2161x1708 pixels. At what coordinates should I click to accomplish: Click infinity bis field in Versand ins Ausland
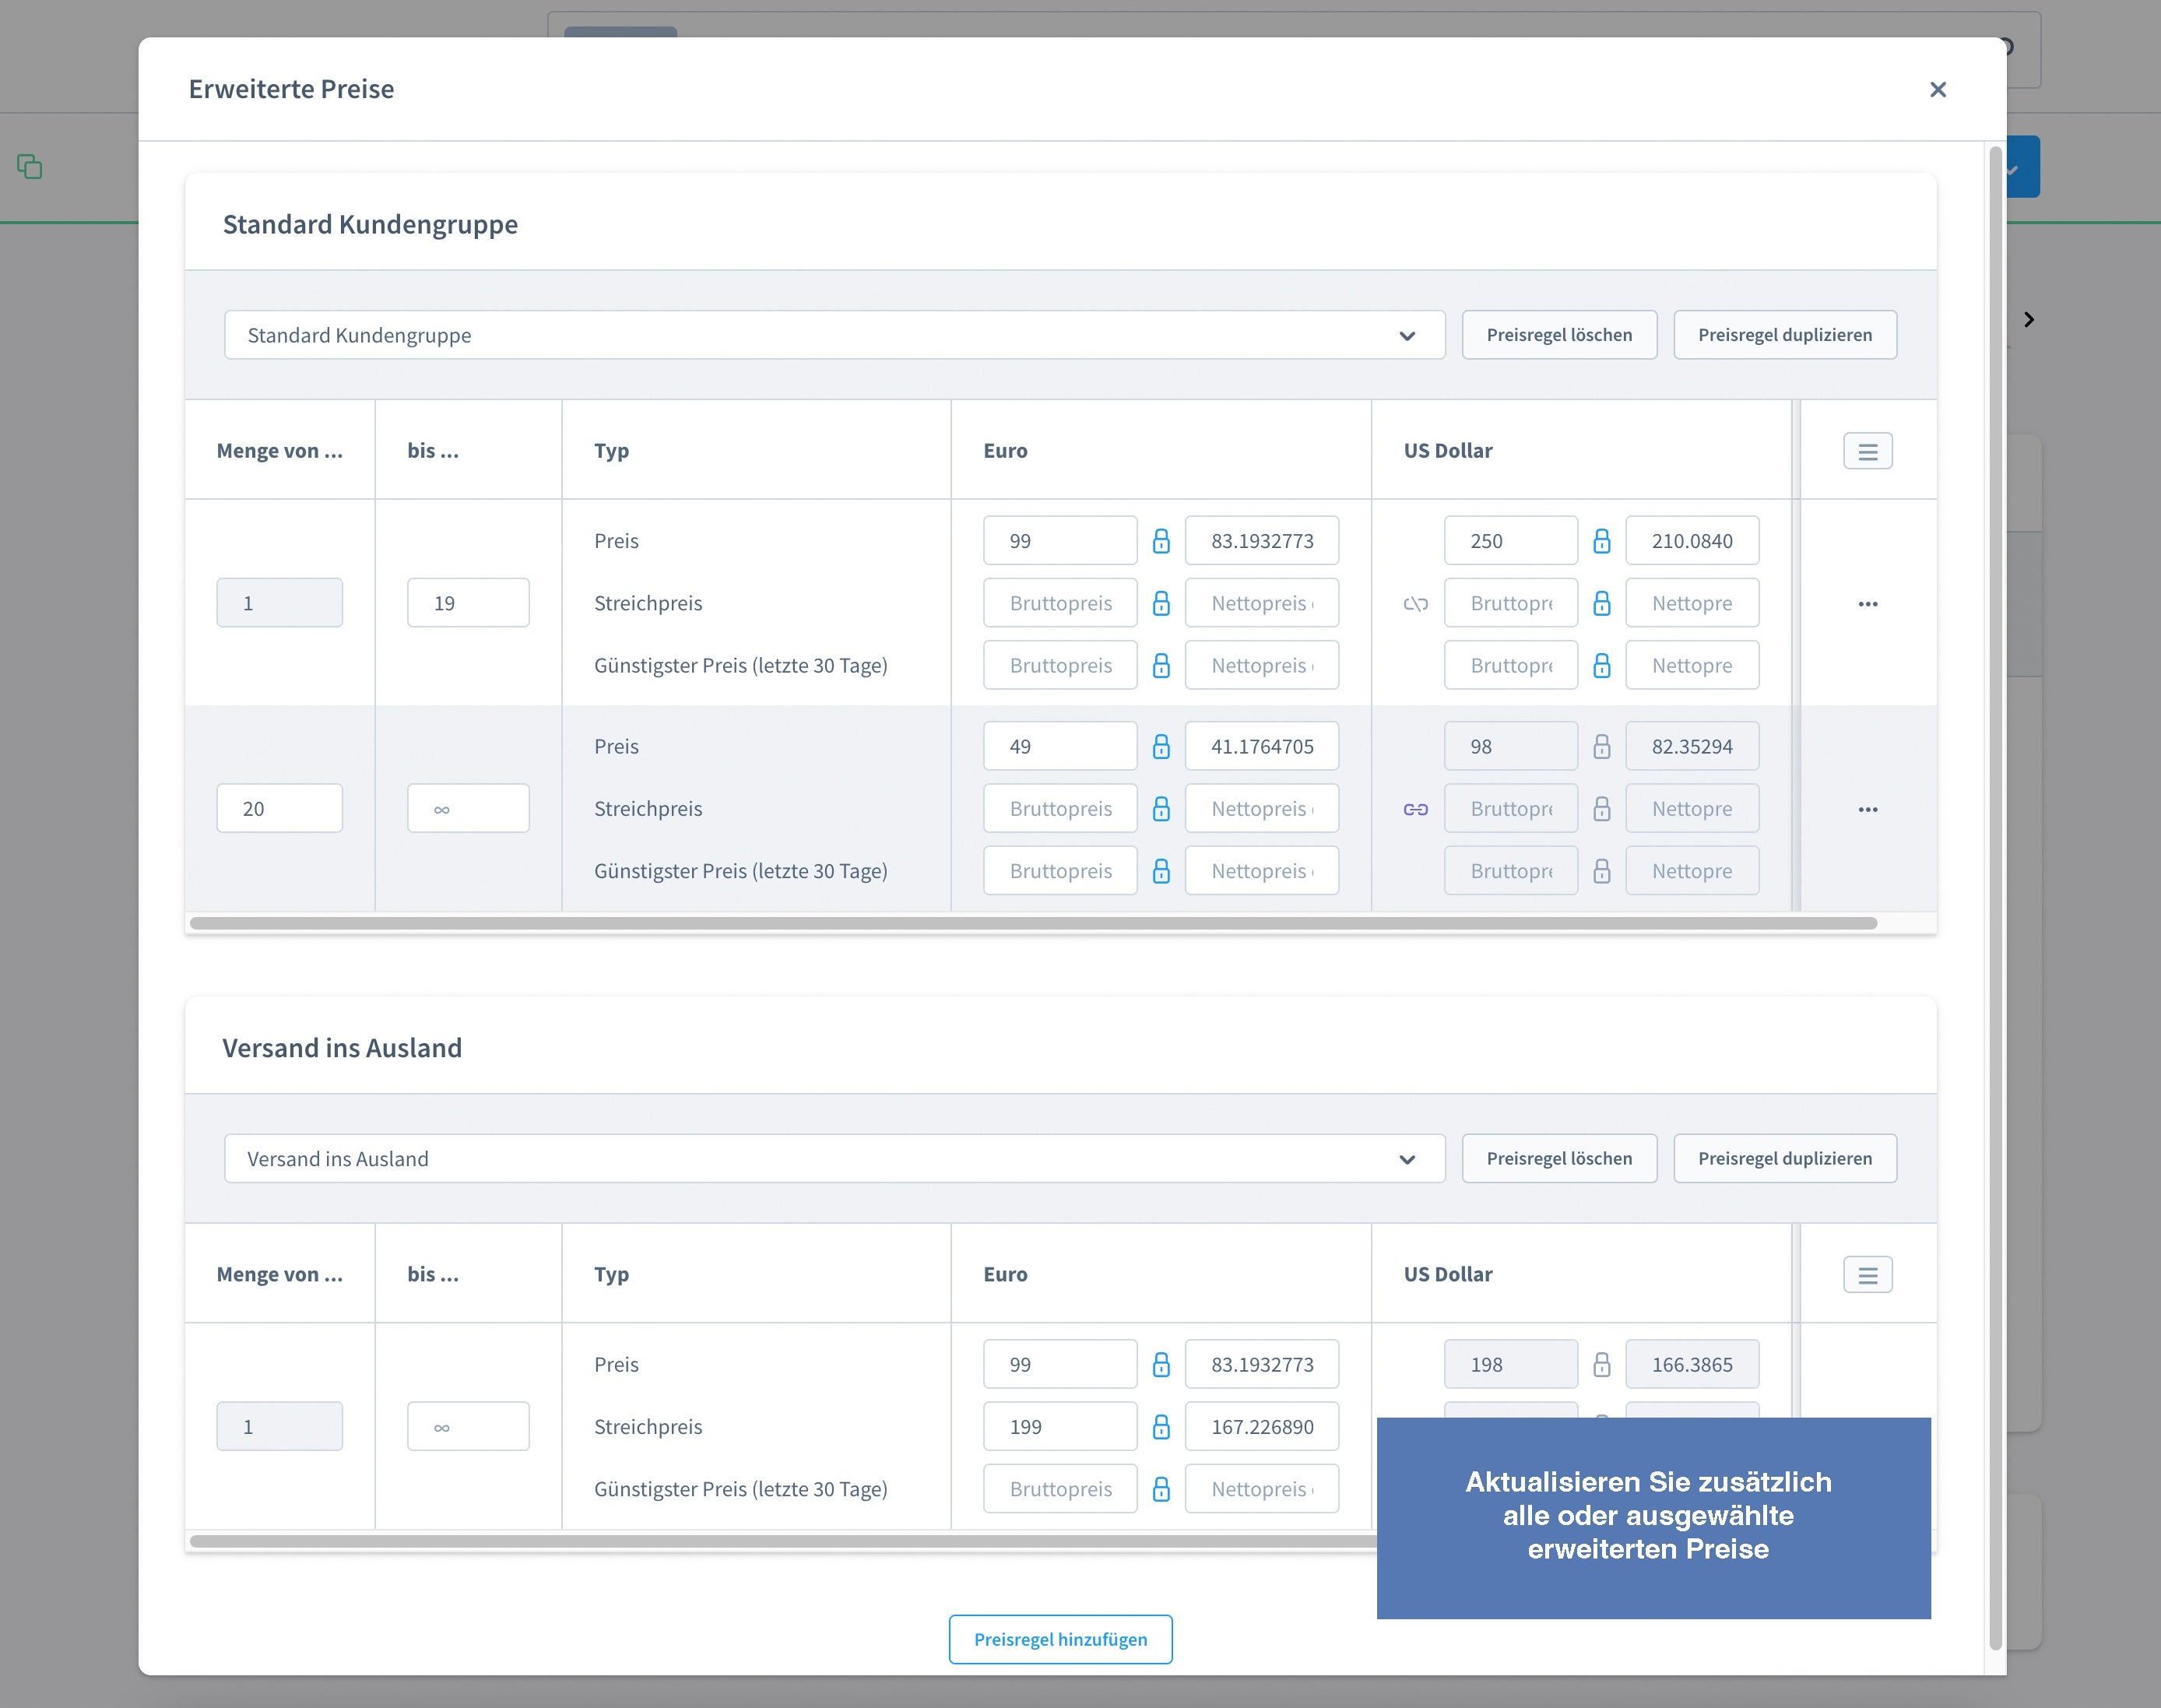468,1427
